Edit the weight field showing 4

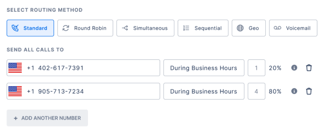coord(257,91)
